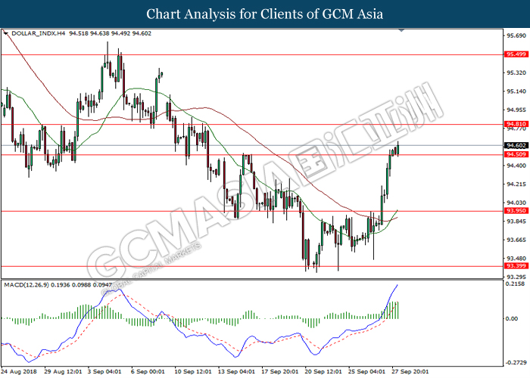Click the 29 Aug 12:01 time label
Viewport: 530px width, 378px height.
(63, 372)
